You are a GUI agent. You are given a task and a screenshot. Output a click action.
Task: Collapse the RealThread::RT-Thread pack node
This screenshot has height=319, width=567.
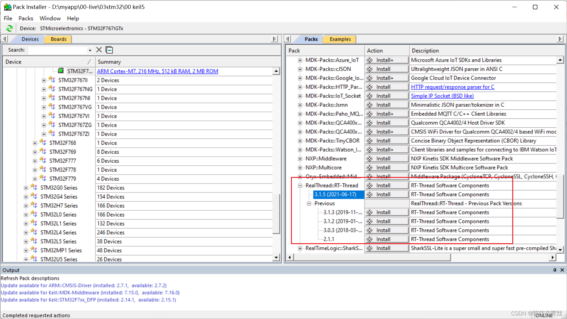click(x=300, y=186)
